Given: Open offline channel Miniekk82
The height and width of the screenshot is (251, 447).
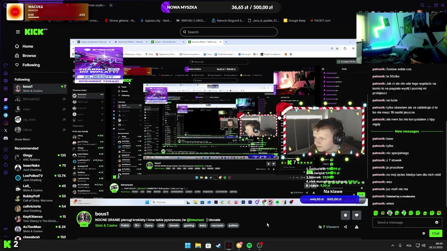Looking at the screenshot, I should (40, 99).
